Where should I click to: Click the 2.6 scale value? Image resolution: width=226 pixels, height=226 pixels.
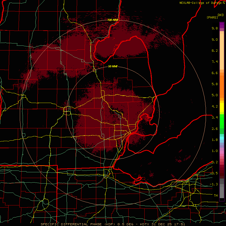[215, 129]
